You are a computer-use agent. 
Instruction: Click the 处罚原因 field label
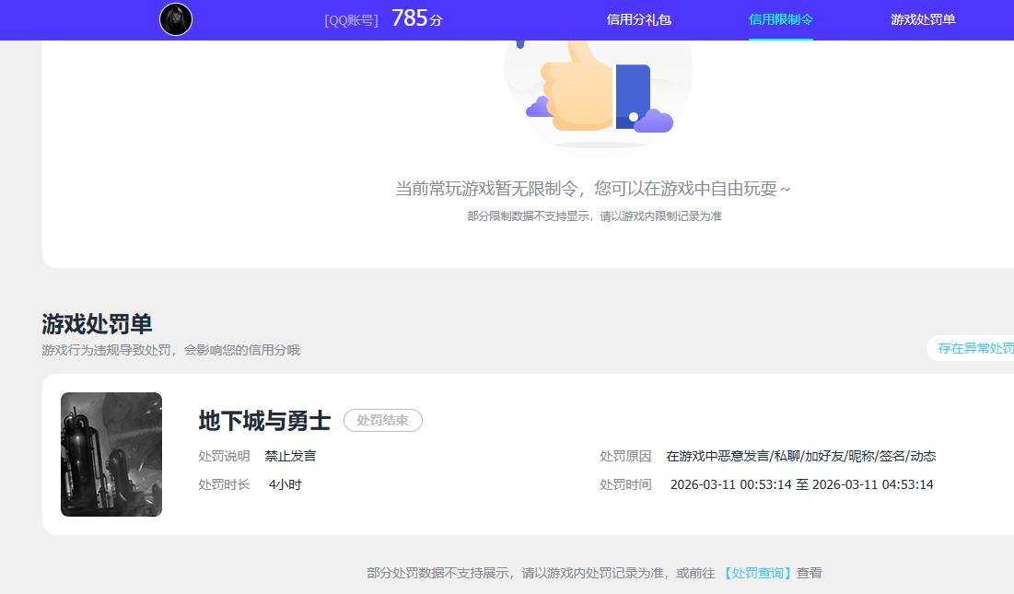click(x=625, y=456)
